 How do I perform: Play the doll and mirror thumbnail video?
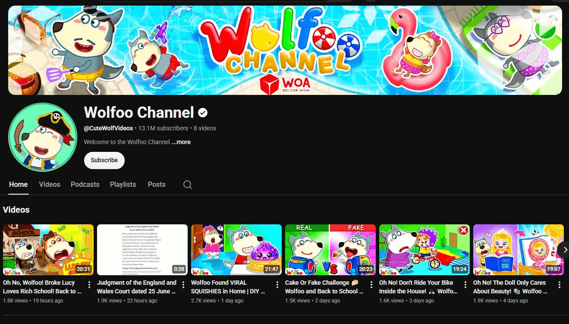[x=519, y=250]
